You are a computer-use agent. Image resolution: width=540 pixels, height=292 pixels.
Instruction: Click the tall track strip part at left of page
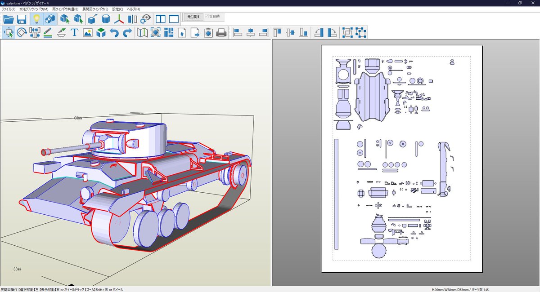click(x=336, y=194)
